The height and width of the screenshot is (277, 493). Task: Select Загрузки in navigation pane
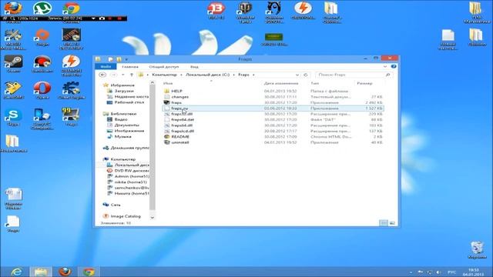click(123, 91)
